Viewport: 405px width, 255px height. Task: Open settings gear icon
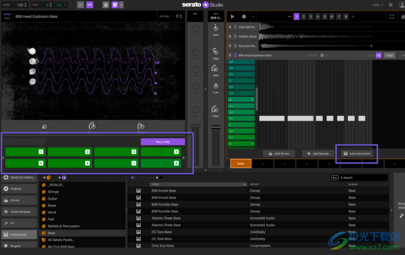(x=391, y=5)
